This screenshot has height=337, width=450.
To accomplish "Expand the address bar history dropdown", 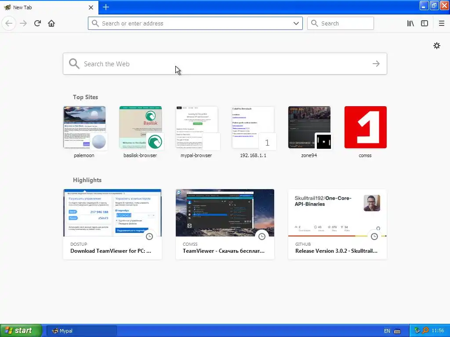I will (296, 23).
